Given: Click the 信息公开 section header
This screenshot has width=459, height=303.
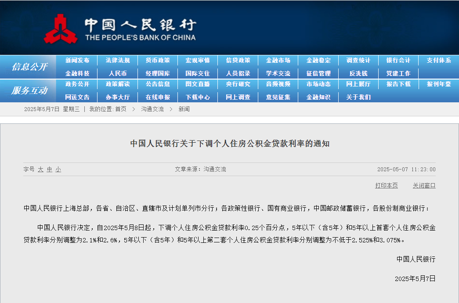Looking at the screenshot, I should pos(29,67).
